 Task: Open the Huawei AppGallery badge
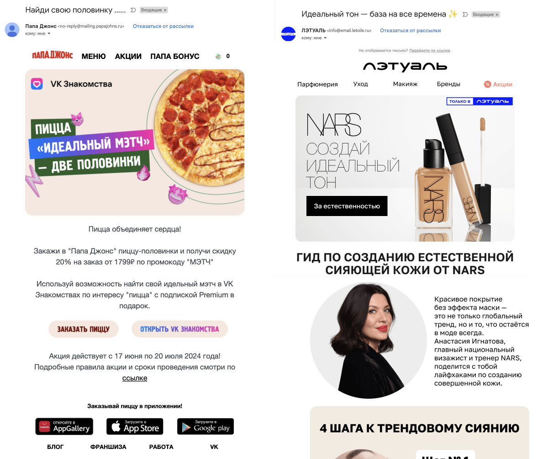coord(64,427)
